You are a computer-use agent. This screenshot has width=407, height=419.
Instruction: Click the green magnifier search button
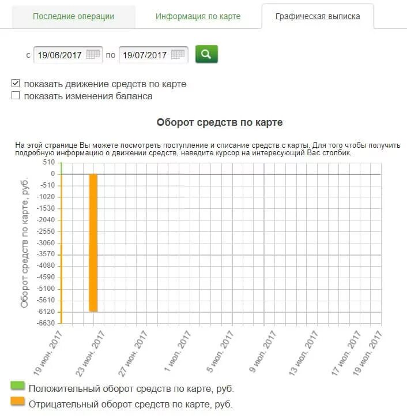click(x=206, y=54)
